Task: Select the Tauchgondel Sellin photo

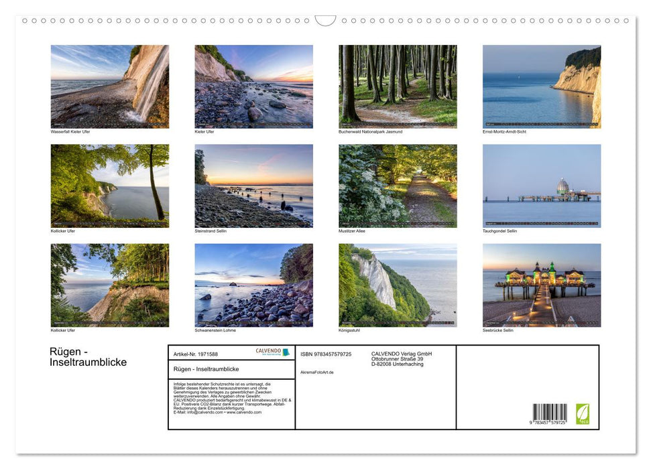Action: 541,186
